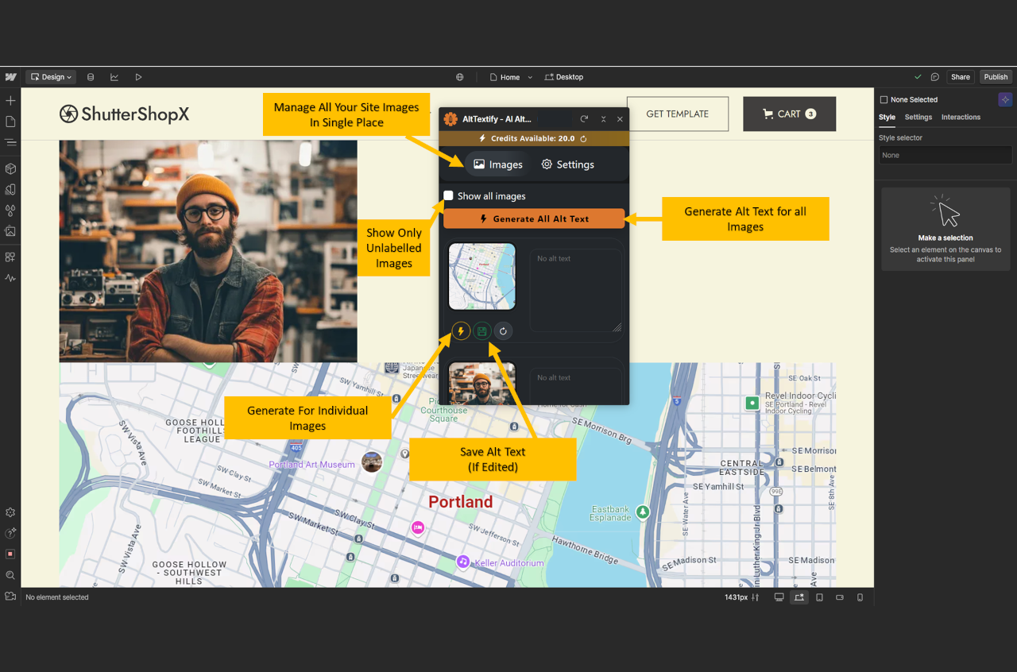1017x672 pixels.
Task: Open the Desktop breakpoint selector
Action: (x=564, y=77)
